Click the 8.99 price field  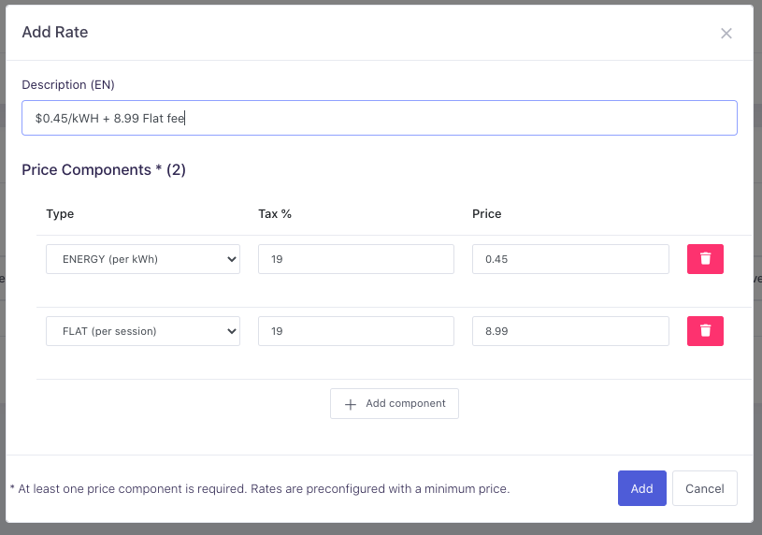(x=570, y=331)
